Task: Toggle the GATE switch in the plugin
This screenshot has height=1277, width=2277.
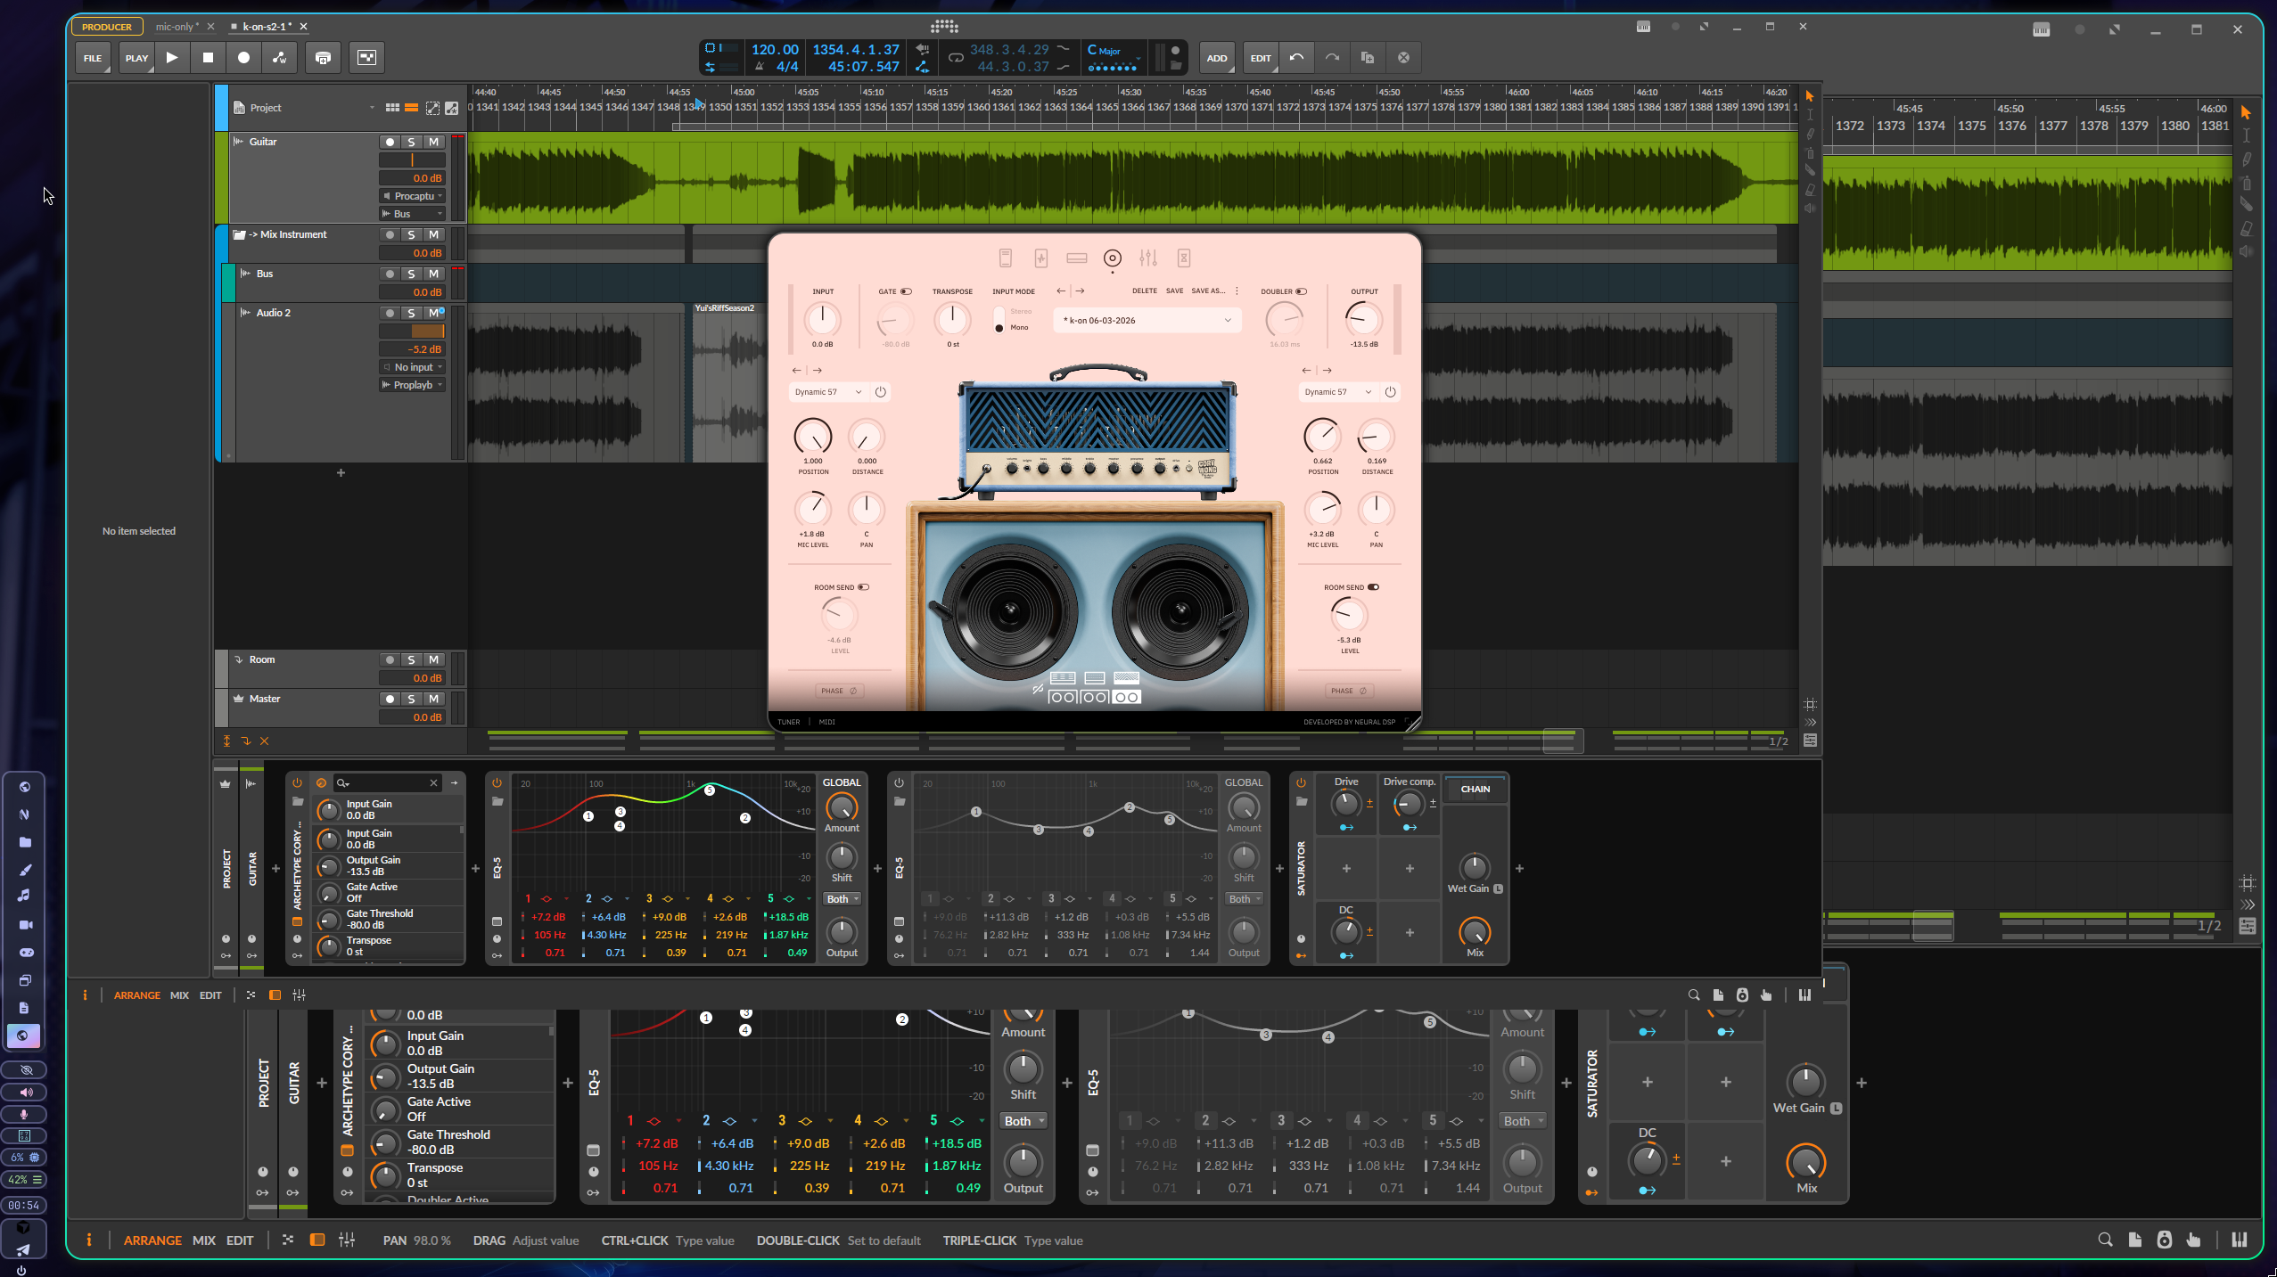Action: pos(906,291)
